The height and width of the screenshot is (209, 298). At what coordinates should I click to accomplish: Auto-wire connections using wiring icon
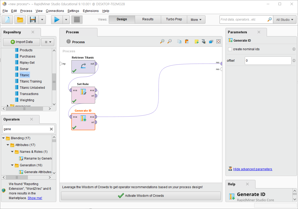[204, 41]
